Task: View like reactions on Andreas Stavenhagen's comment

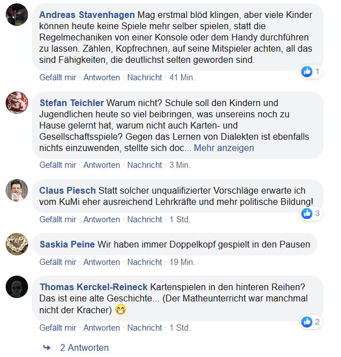Action: [311, 71]
